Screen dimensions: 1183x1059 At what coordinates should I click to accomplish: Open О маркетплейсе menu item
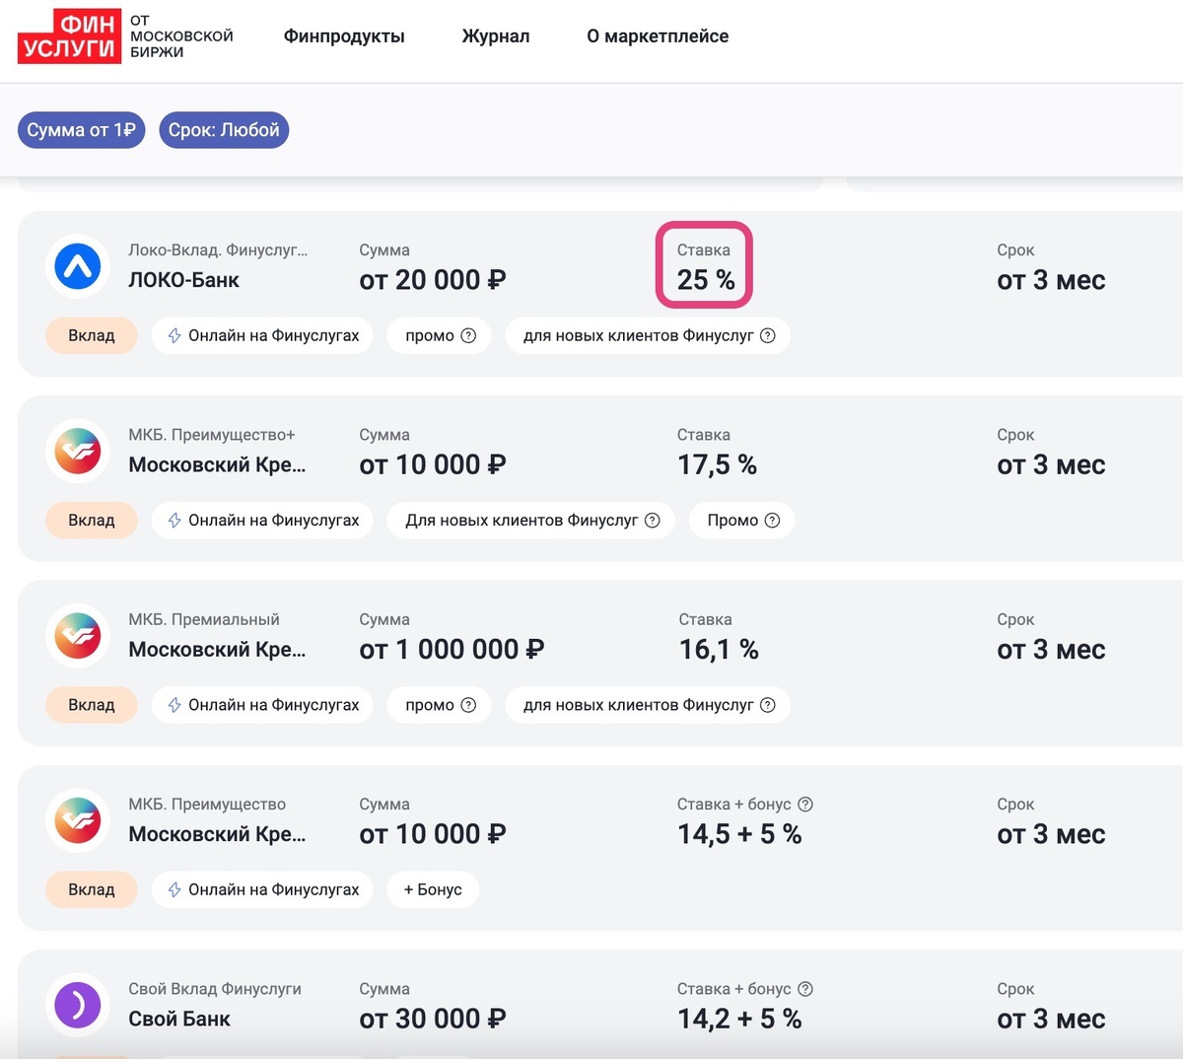(x=658, y=36)
